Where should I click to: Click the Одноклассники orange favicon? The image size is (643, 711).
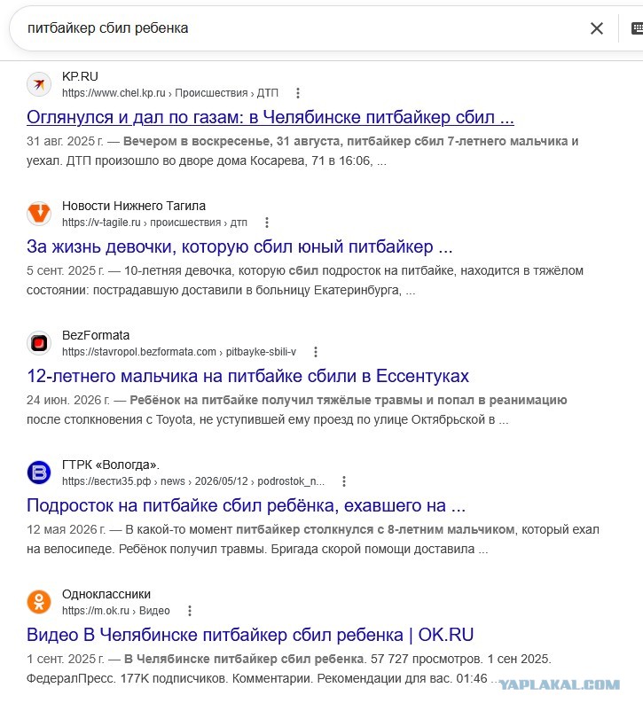tap(39, 602)
